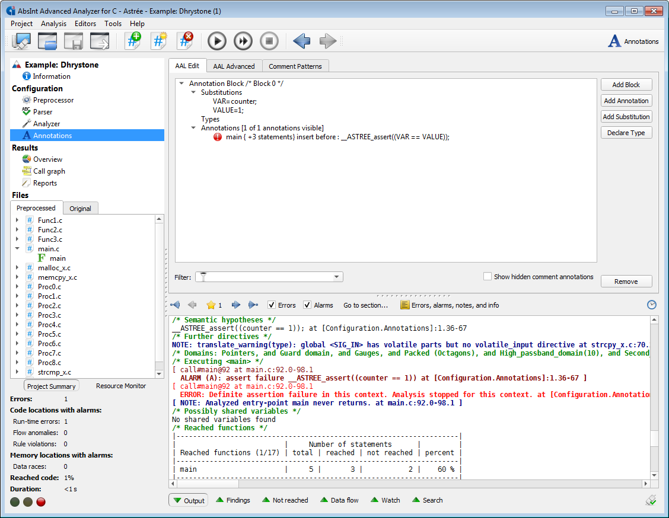
Task: Click the star bookmark icon
Action: click(211, 305)
